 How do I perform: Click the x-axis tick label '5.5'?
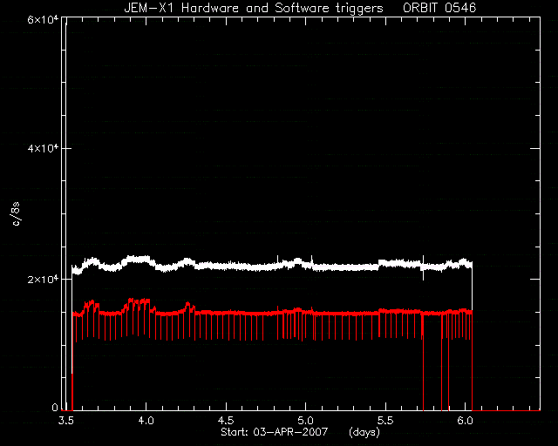[x=385, y=421]
